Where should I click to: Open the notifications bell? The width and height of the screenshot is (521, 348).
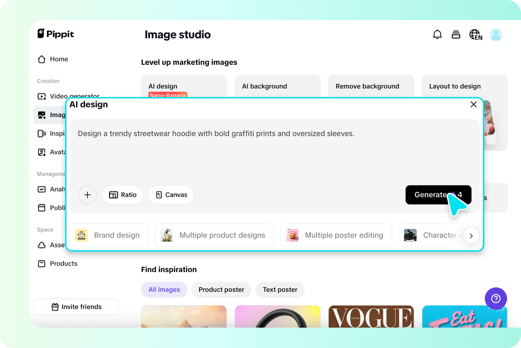437,34
